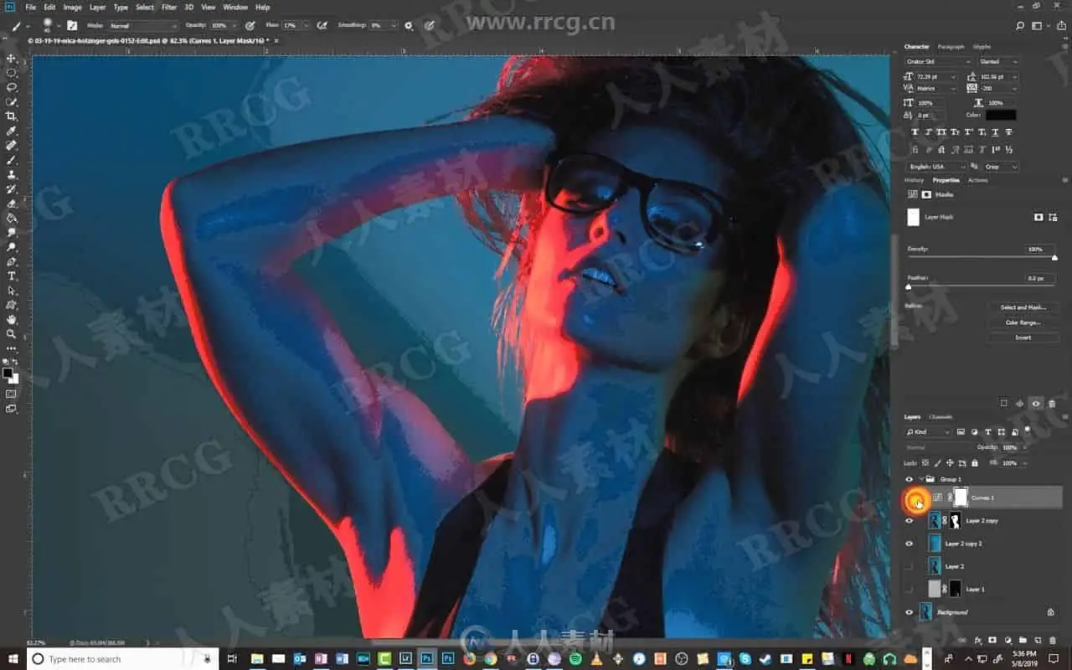Lock all layer attributes padlock icon

point(975,462)
